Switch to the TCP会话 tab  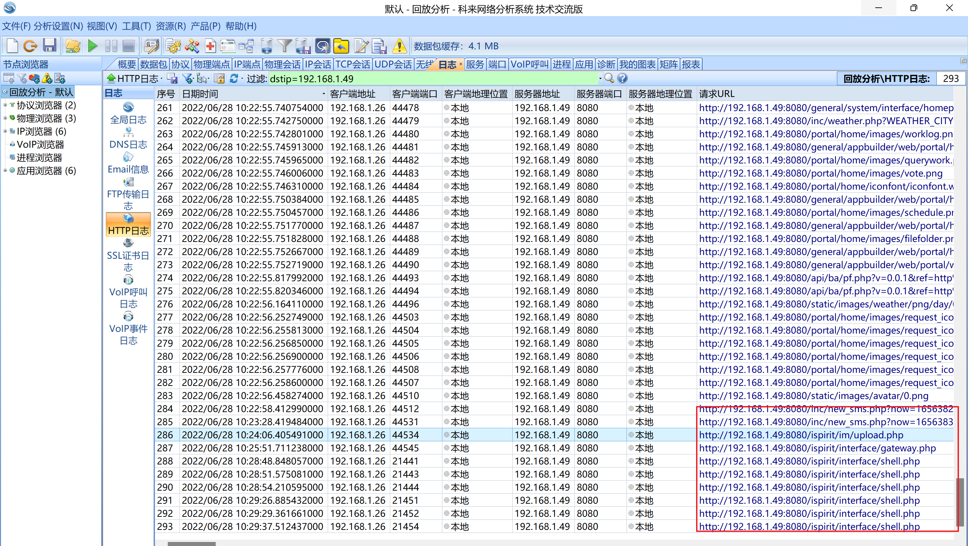[x=353, y=64]
